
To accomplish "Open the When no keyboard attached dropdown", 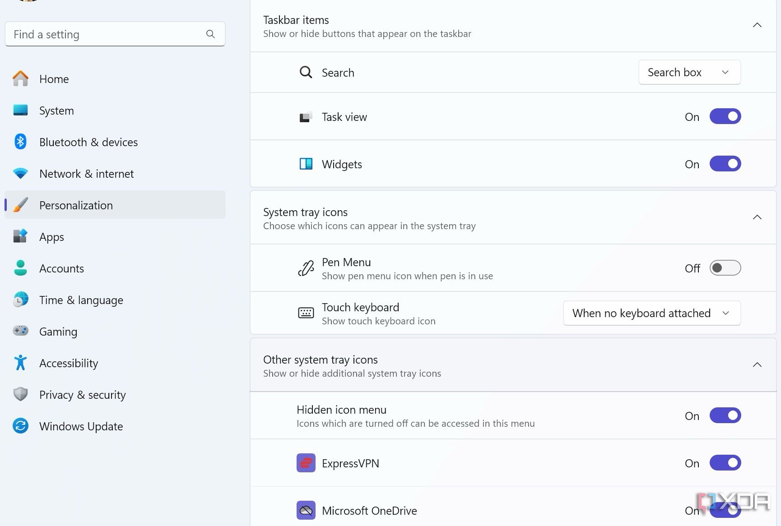I will tap(651, 313).
